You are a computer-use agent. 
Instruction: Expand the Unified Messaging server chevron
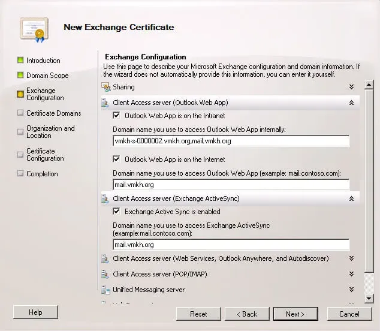coord(351,290)
